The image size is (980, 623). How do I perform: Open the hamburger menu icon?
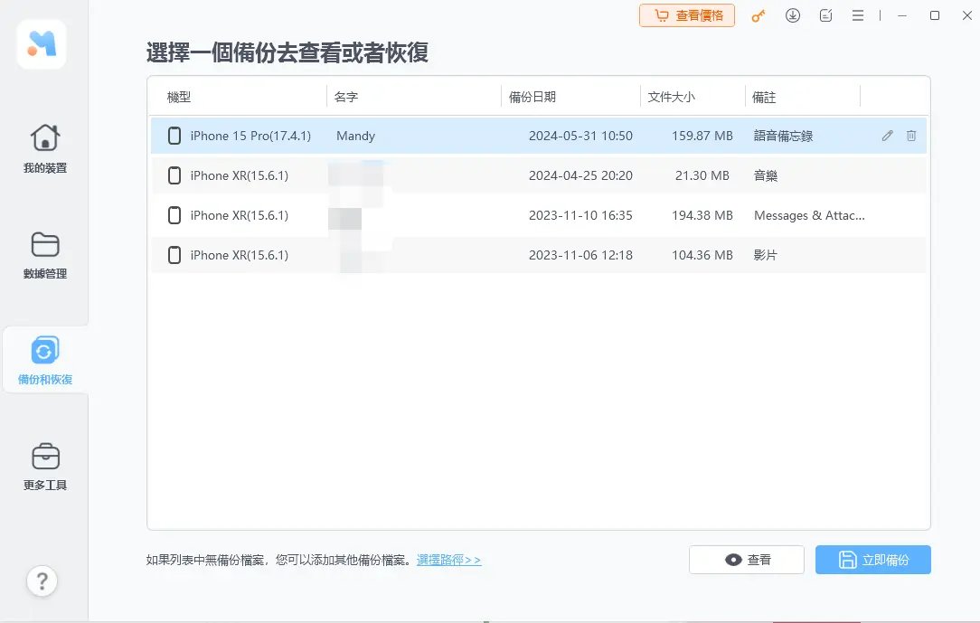point(858,15)
